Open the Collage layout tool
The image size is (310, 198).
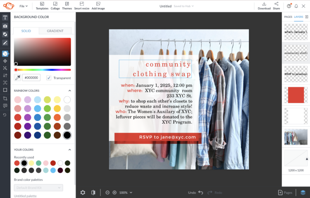[55, 6]
